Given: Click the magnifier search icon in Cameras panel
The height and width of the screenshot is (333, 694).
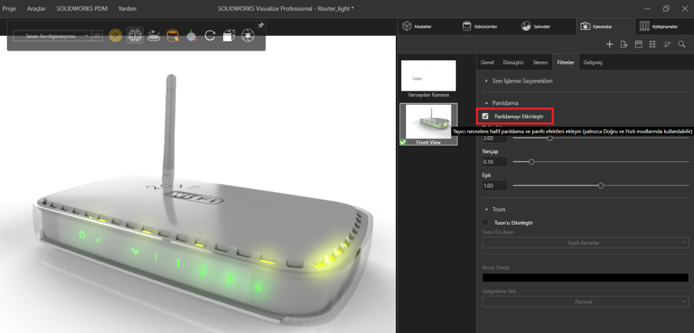Looking at the screenshot, I should pos(682,44).
